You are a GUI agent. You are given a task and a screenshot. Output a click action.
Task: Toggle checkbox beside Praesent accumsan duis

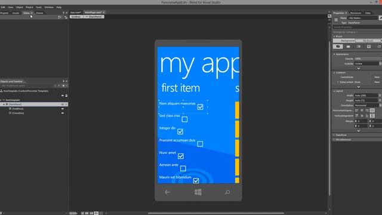point(200,144)
